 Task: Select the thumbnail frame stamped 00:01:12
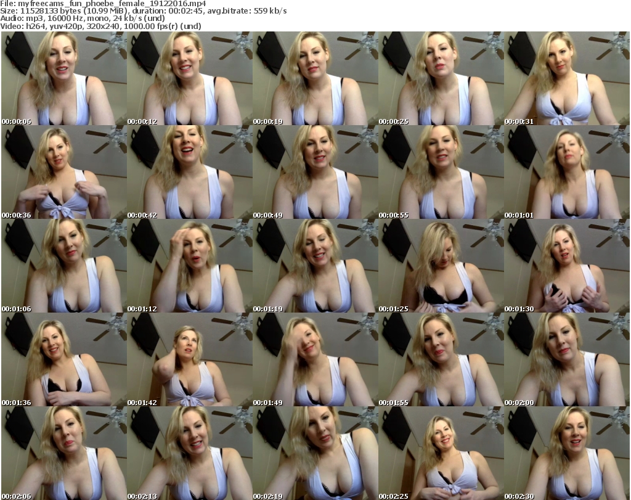(x=190, y=266)
